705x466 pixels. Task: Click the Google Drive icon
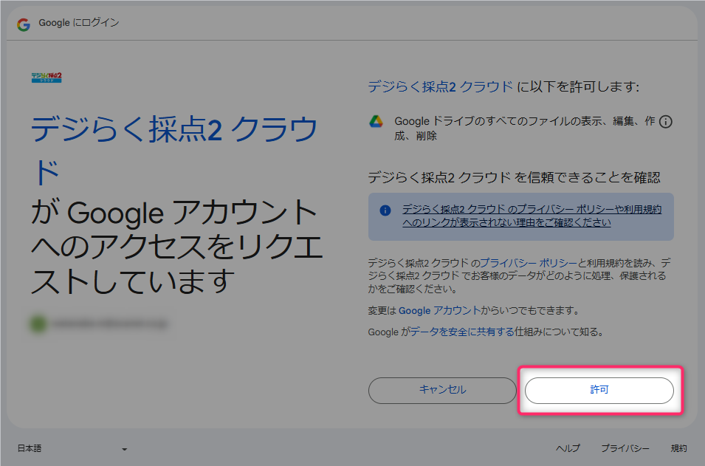[376, 121]
